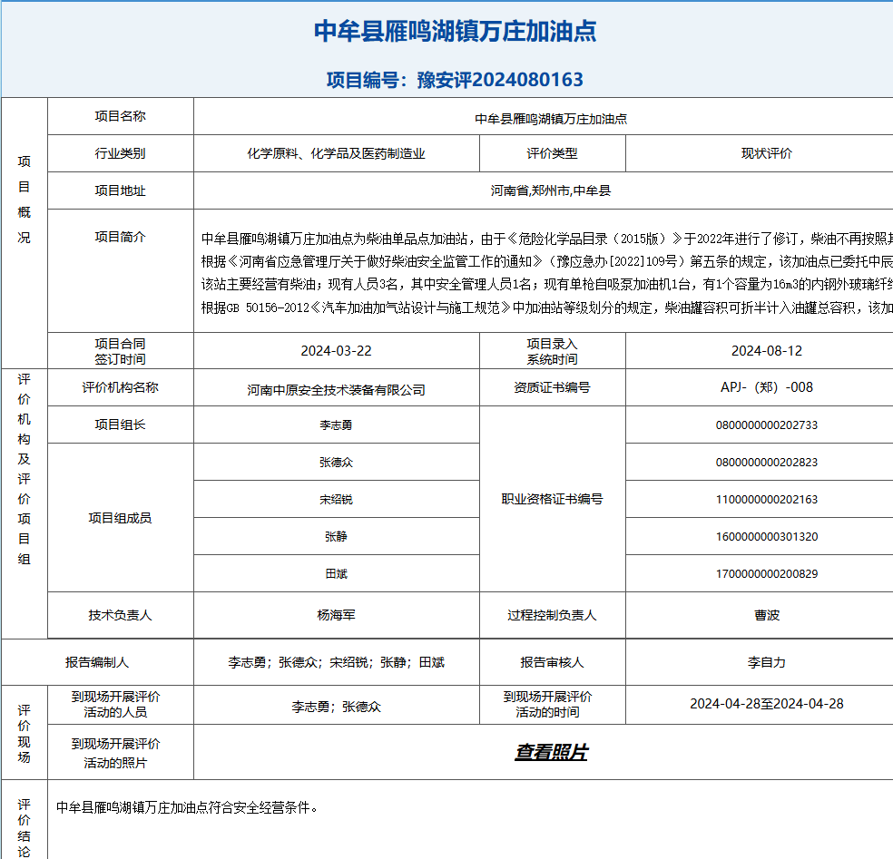The width and height of the screenshot is (893, 859).
Task: Select team leader name 李志勇
Action: [336, 425]
